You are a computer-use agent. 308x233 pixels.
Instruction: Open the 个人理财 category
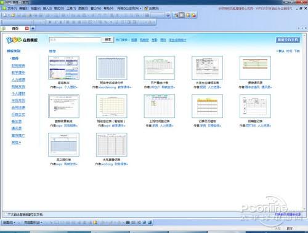[18, 93]
